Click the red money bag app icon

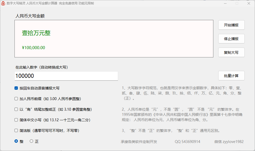click(x=3, y=3)
